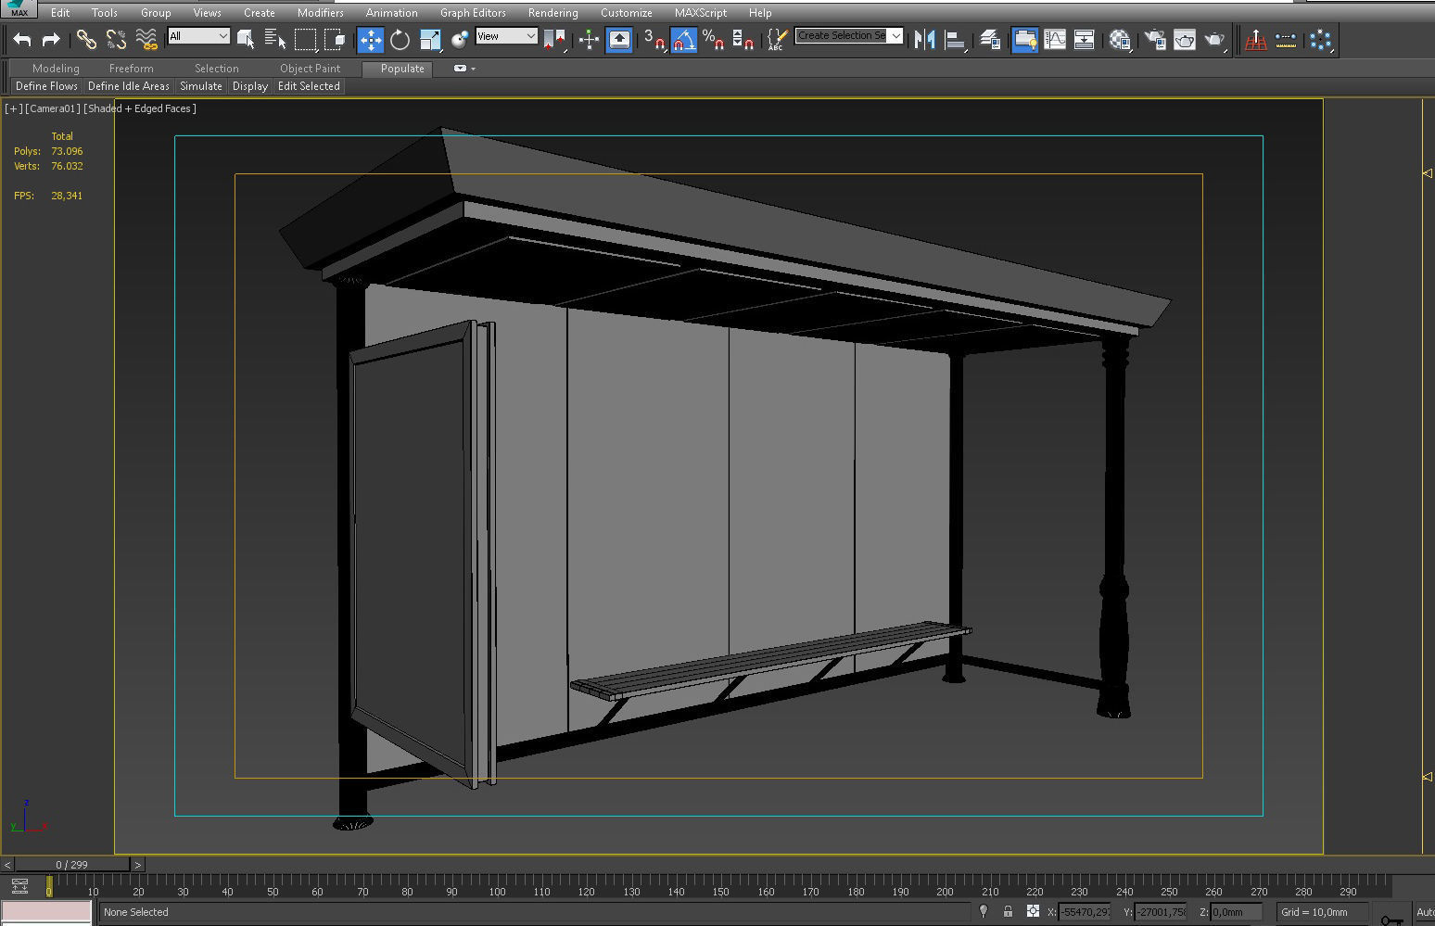Click the MAX application logo button
1435x926 pixels.
pos(19,9)
